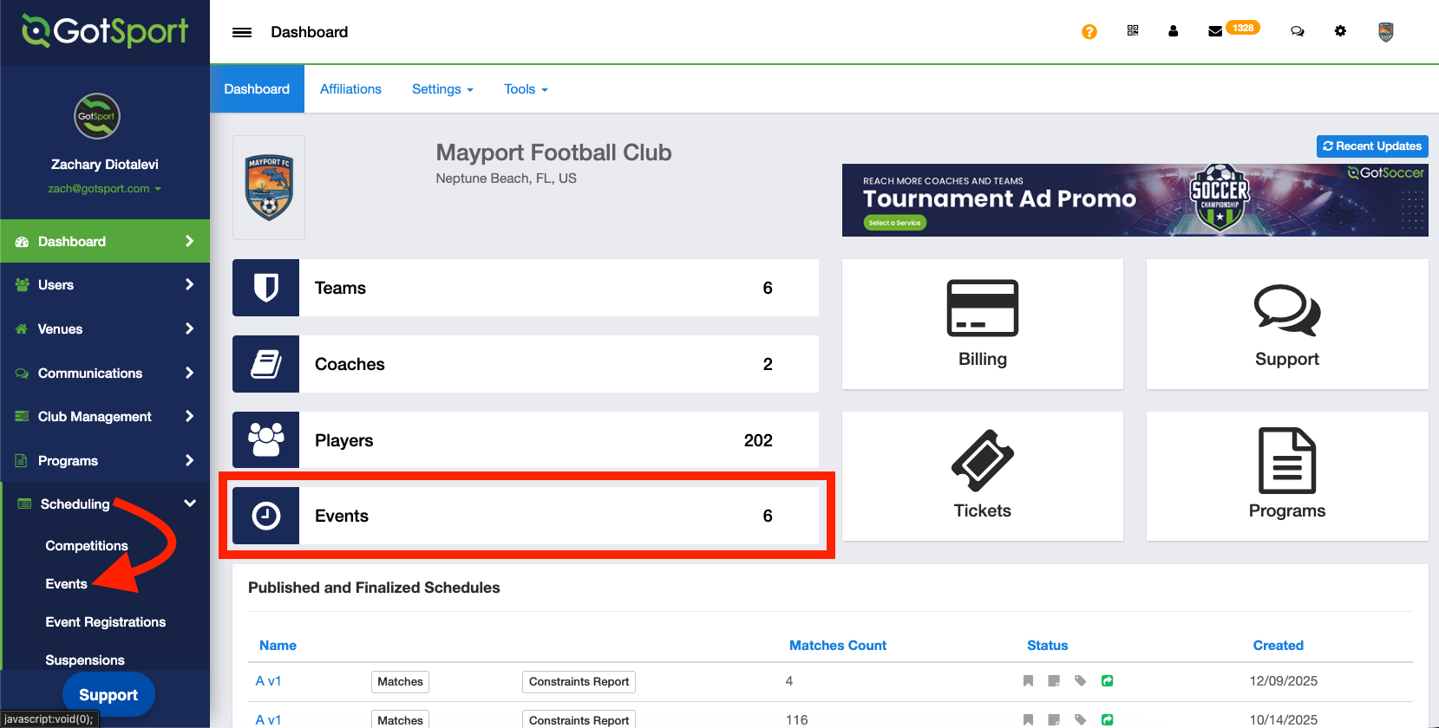Open the Tools dropdown tab
This screenshot has height=728, width=1439.
(526, 89)
